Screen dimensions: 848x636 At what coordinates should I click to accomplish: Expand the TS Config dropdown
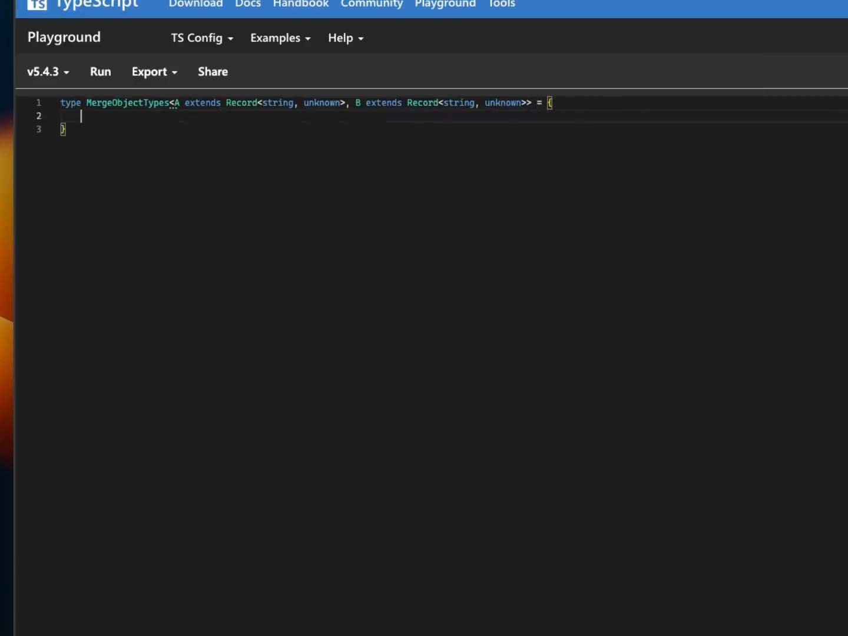[201, 38]
